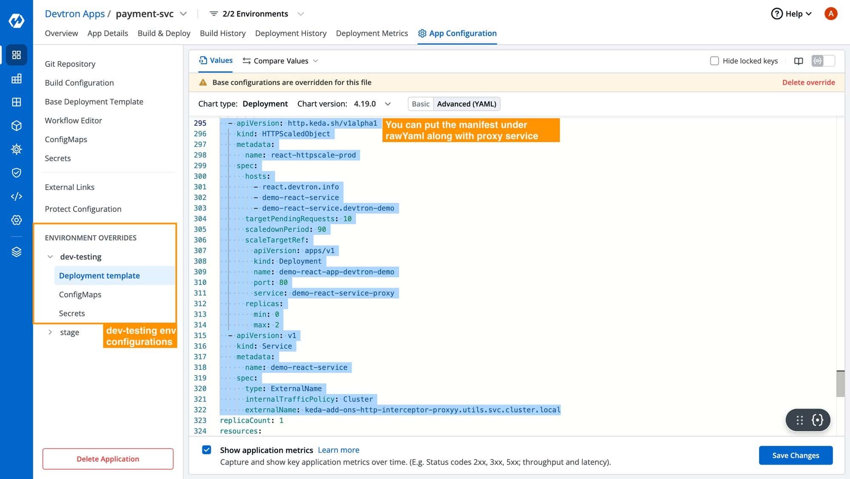
Task: Click Delete override link
Action: (x=808, y=82)
